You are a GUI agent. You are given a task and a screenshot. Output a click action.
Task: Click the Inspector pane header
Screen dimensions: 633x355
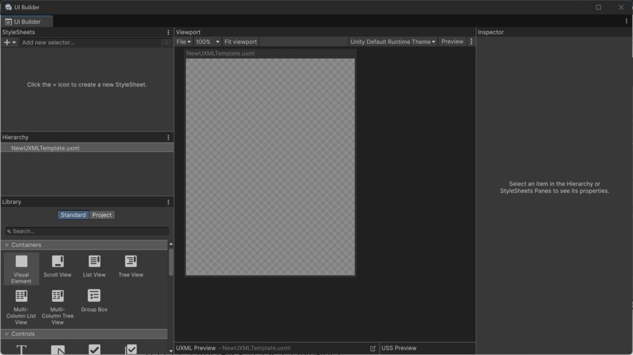490,32
